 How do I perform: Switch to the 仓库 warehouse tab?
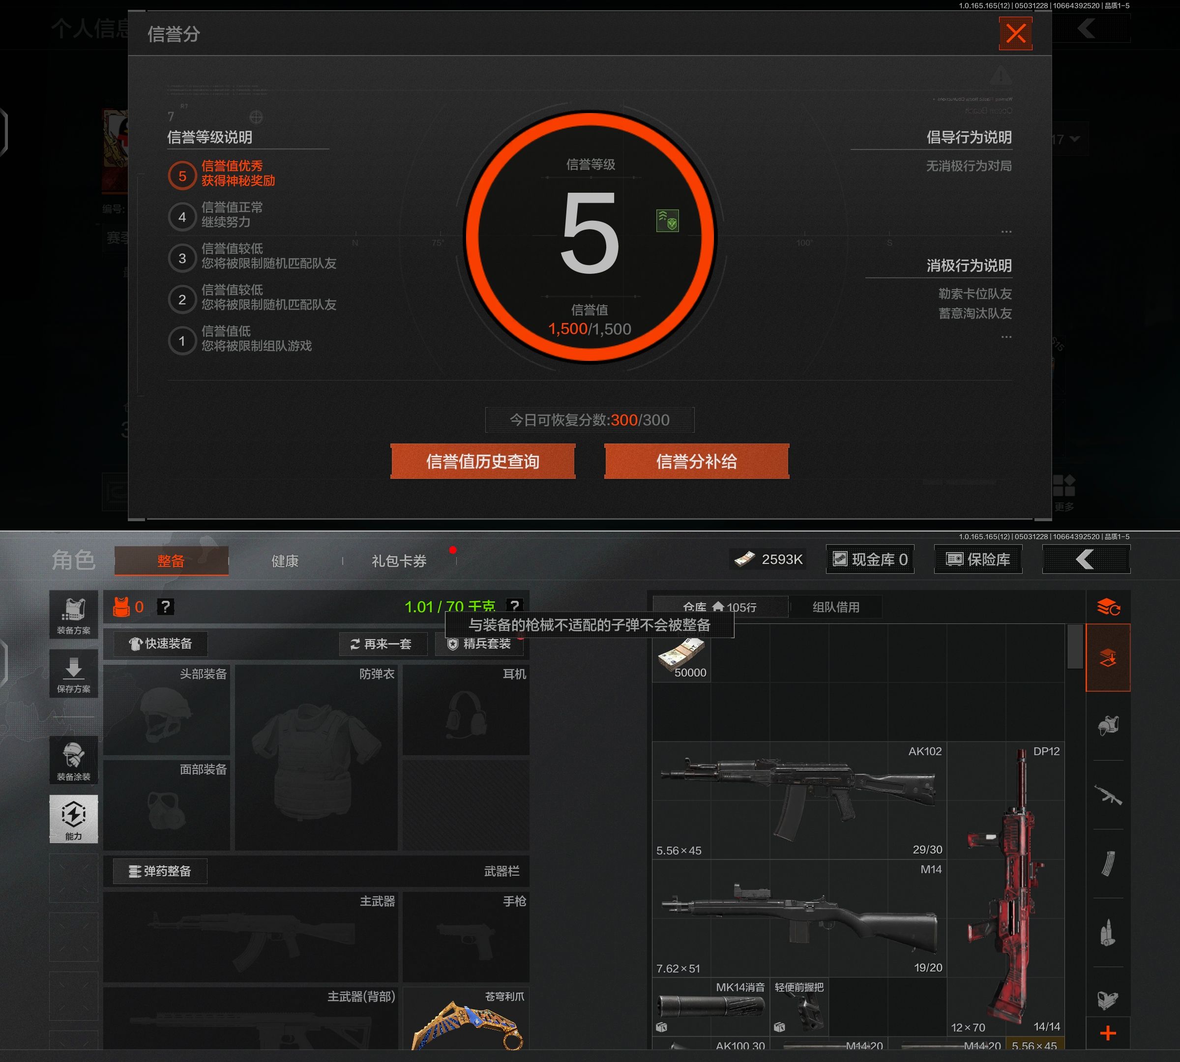[x=720, y=607]
